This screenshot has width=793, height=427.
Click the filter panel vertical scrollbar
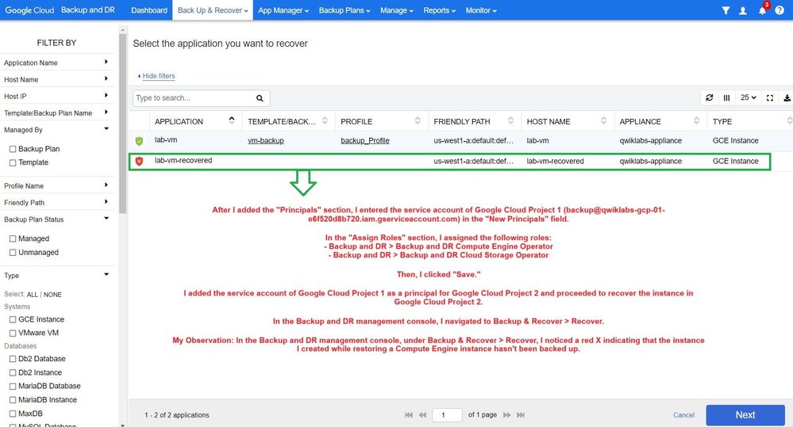122,124
